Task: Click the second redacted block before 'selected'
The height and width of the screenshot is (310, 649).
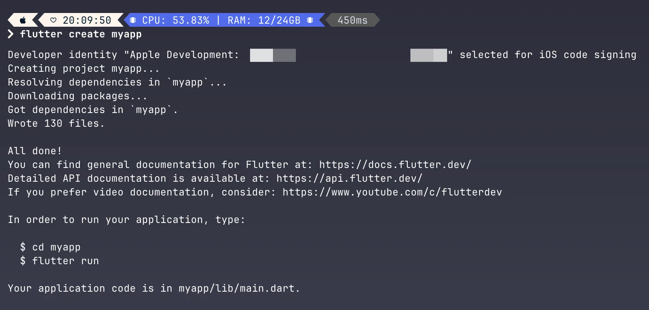Action: pos(429,55)
